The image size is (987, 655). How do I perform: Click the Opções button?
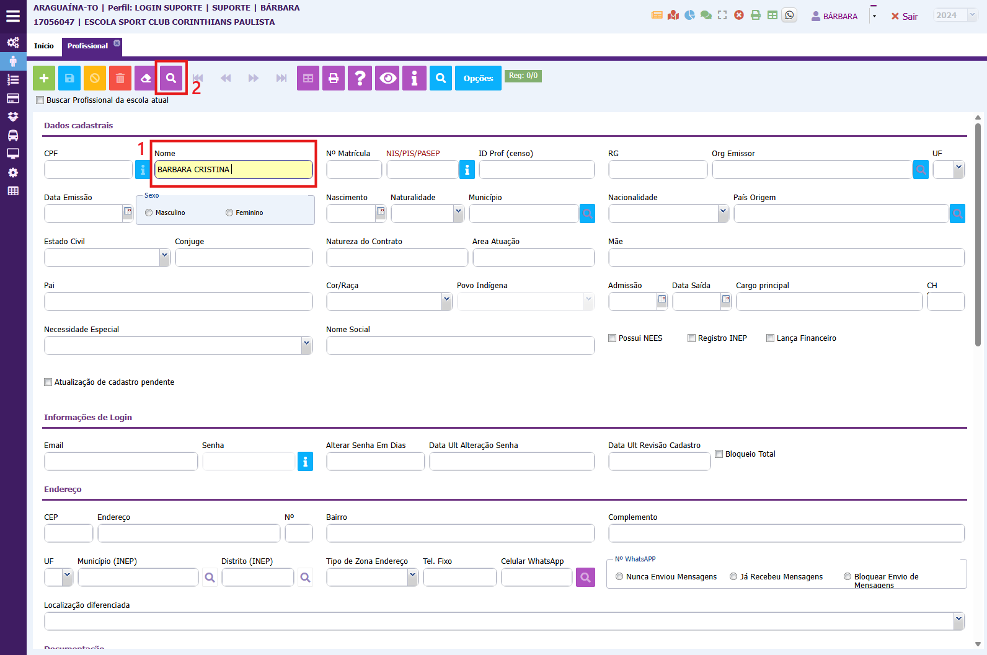(x=478, y=78)
